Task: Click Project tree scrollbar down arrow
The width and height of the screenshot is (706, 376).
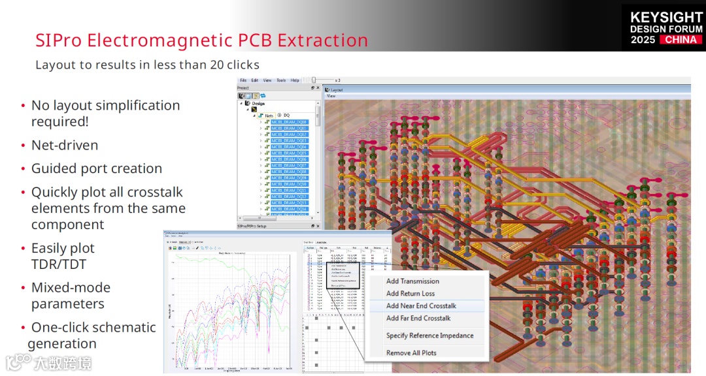Action: point(318,212)
